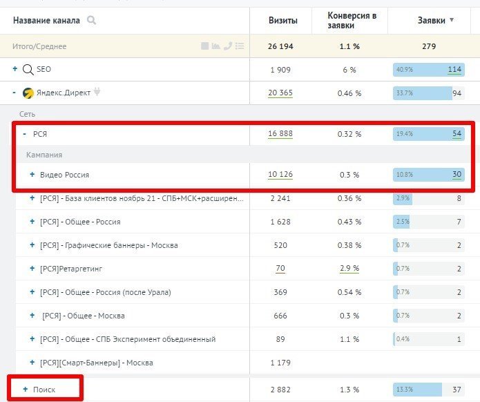Open the 114 заявки value for SEO
This screenshot has height=402, width=480.
tap(454, 70)
